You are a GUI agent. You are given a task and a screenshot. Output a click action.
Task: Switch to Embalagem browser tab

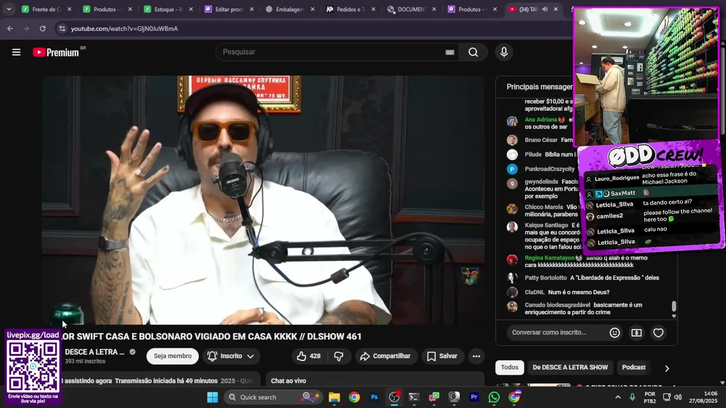(290, 9)
